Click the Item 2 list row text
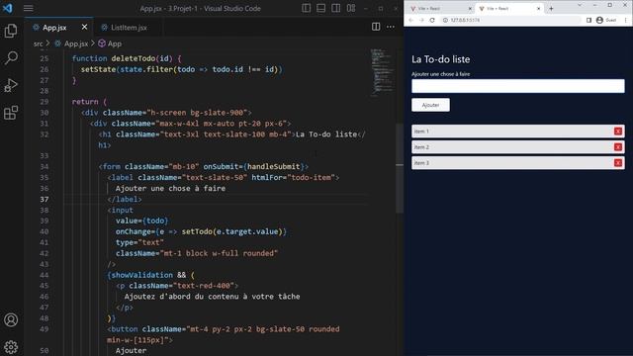Screen dimensions: 633x356 point(421,147)
